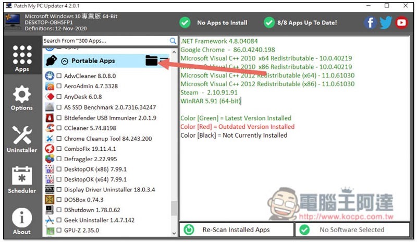
Task: Open the YouTube icon link
Action: (401, 22)
